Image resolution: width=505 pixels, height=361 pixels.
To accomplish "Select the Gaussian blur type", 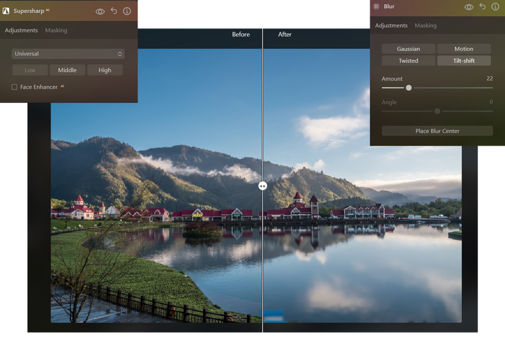I will pyautogui.click(x=408, y=49).
